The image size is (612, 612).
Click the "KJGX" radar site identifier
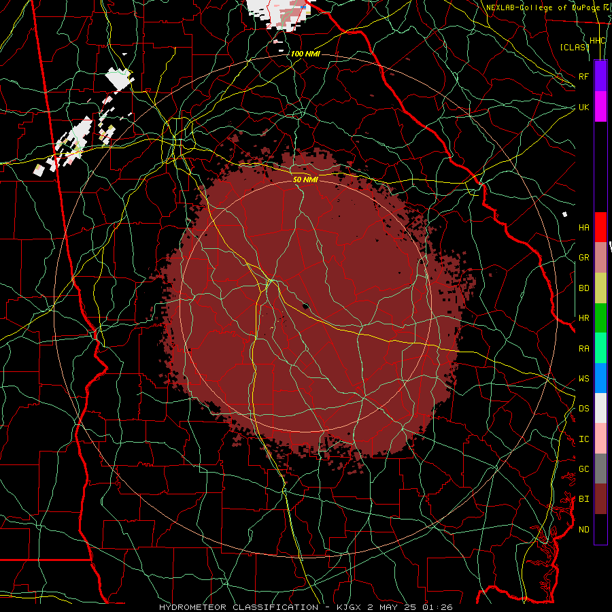pyautogui.click(x=350, y=607)
